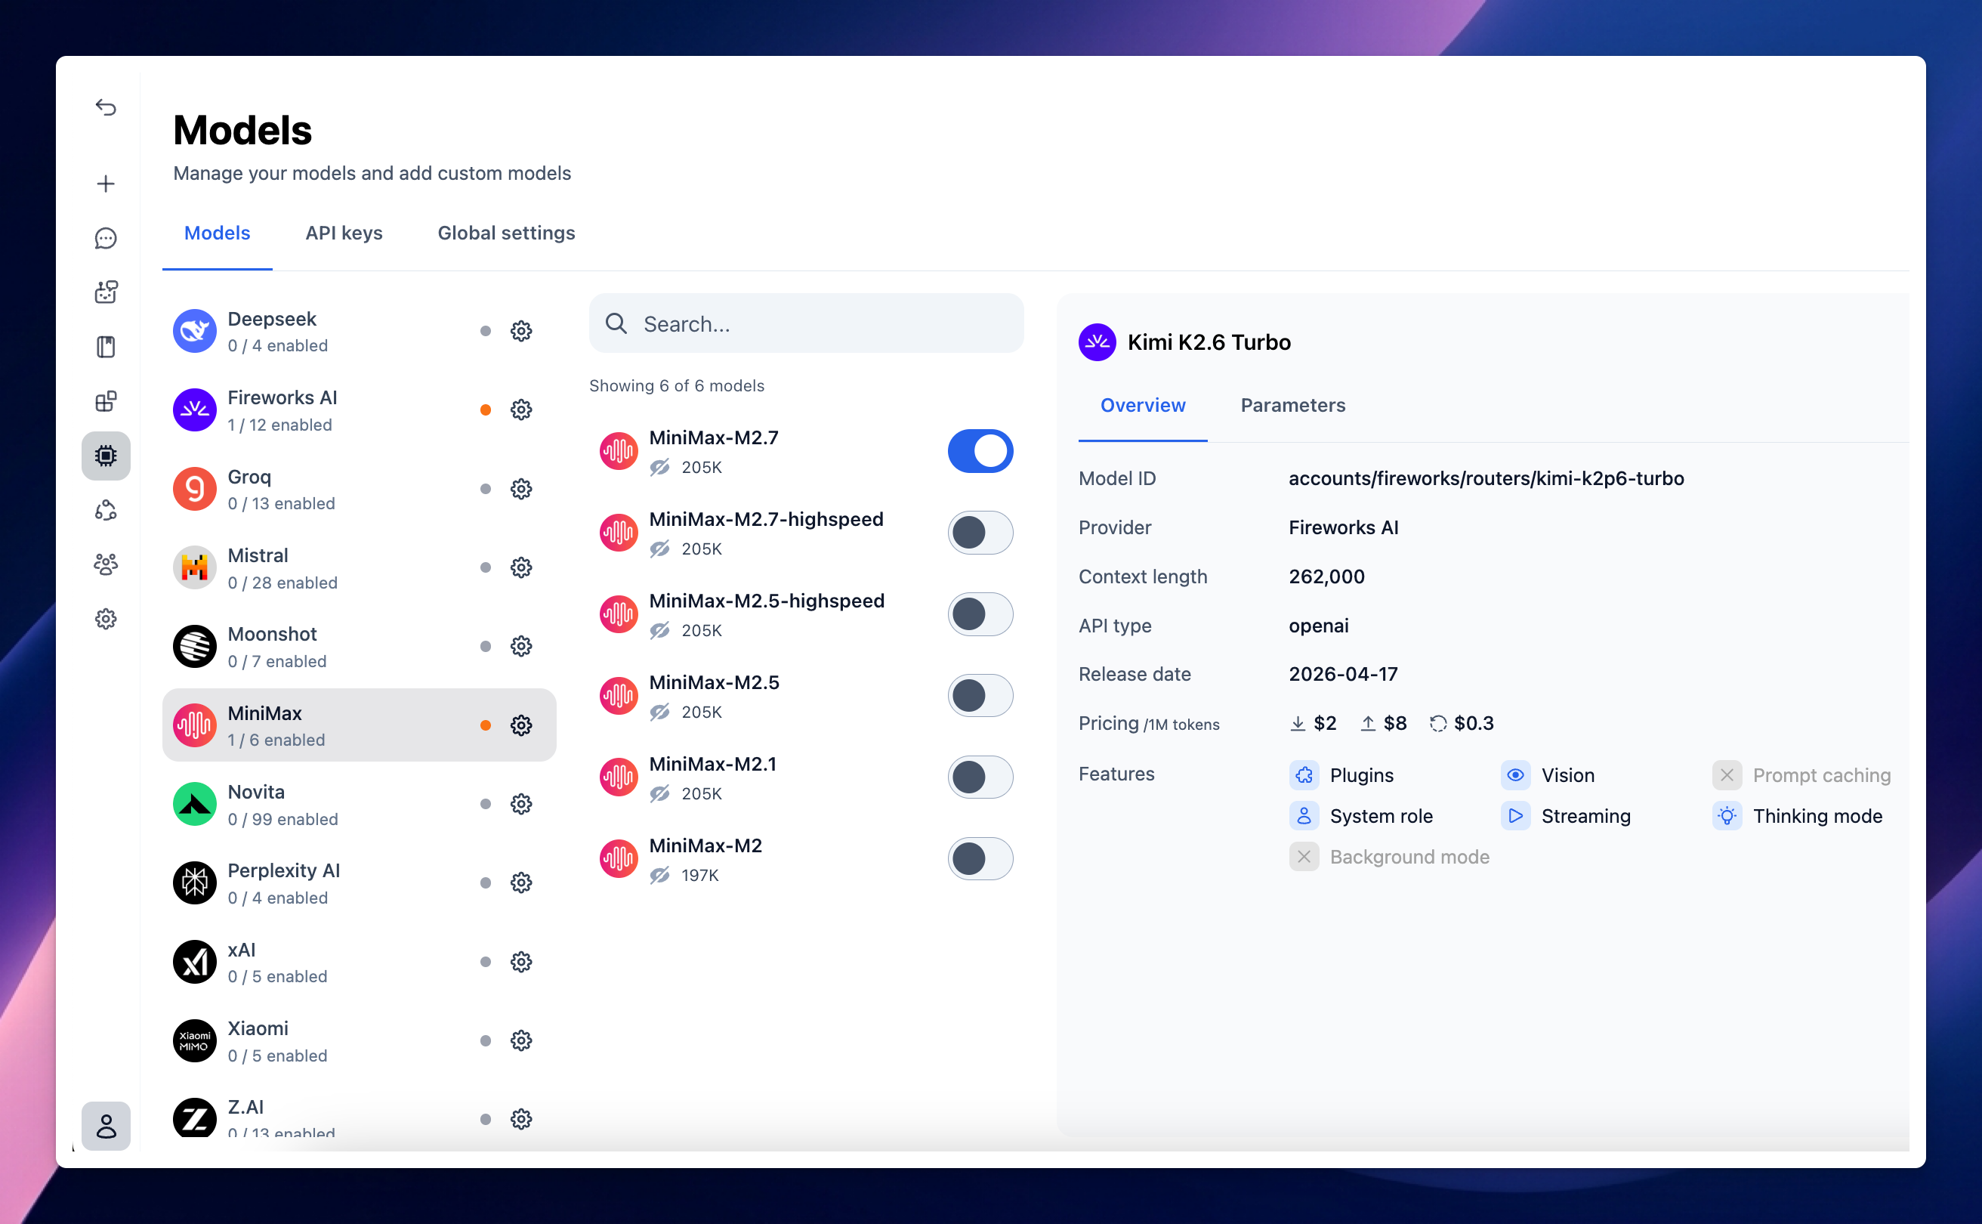
Task: Open Z.AI provider settings gear
Action: (x=521, y=1119)
